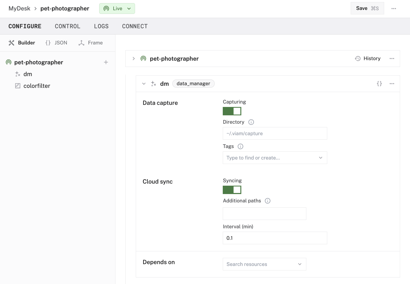The width and height of the screenshot is (410, 284).
Task: Click the plus icon beside pet-photographer in sidebar
Action: click(106, 62)
